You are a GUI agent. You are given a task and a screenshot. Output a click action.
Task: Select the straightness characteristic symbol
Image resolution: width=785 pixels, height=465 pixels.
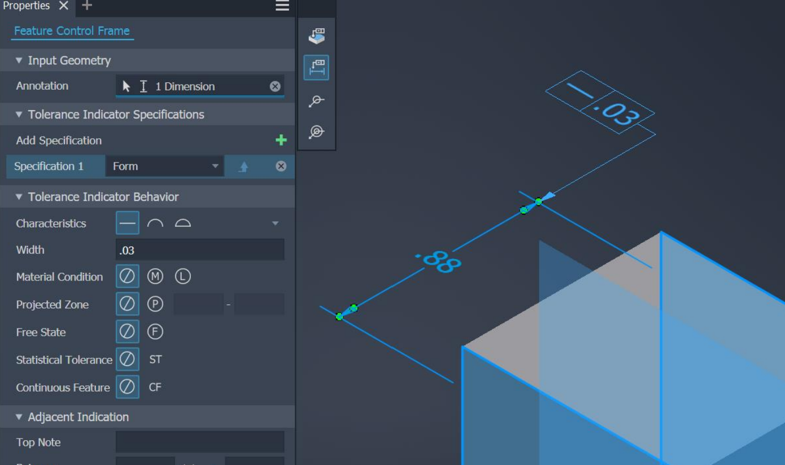(x=128, y=223)
